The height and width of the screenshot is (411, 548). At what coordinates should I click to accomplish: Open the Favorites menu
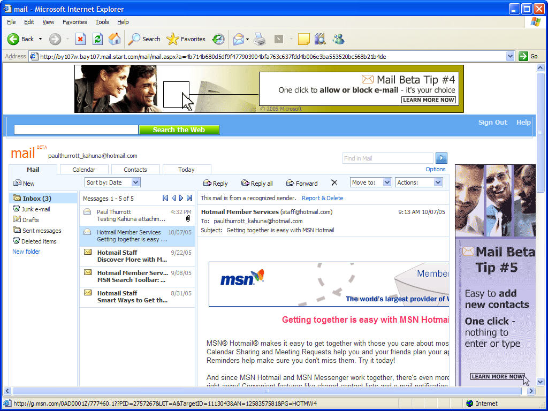click(x=75, y=22)
